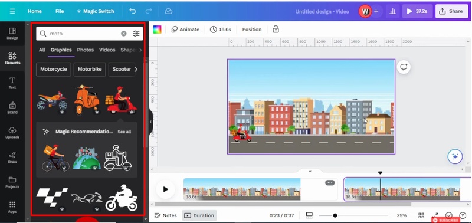Open the analytics bar chart icon
The image size is (472, 223).
pyautogui.click(x=392, y=11)
